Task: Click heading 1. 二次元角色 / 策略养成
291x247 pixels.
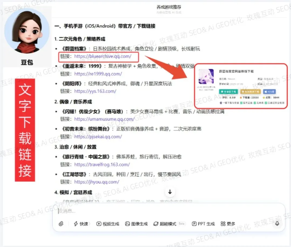Action: 80,39
